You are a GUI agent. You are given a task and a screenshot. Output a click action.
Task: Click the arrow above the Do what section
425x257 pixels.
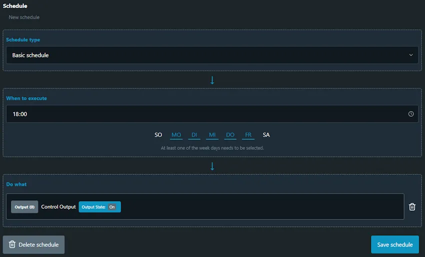coord(212,166)
